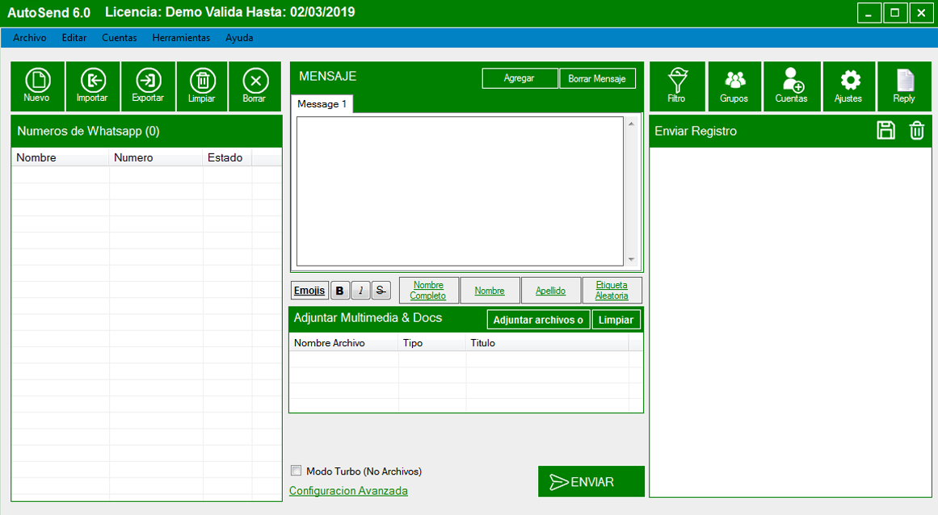The height and width of the screenshot is (515, 938).
Task: Click the Titulo column header
Action: pyautogui.click(x=547, y=343)
